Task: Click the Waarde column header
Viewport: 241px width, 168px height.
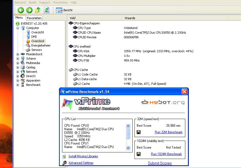Action: (175, 18)
